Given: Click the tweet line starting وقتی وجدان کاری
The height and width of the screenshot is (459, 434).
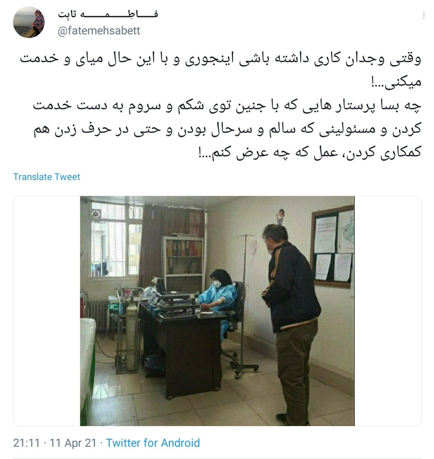Looking at the screenshot, I should click(x=220, y=59).
